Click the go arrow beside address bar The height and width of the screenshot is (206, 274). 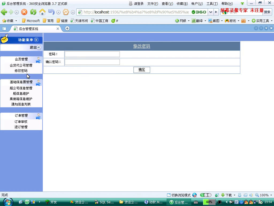click(216, 12)
